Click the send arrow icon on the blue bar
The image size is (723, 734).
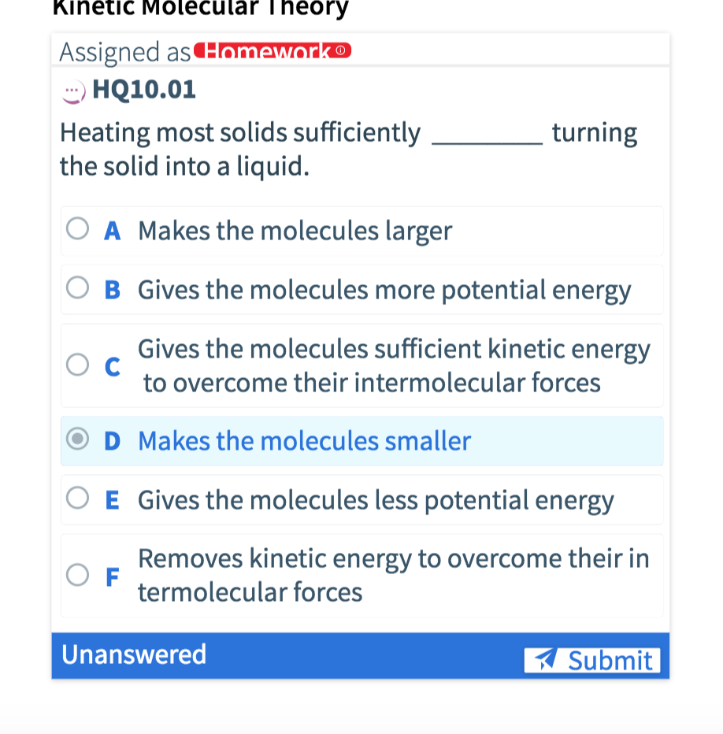point(547,660)
